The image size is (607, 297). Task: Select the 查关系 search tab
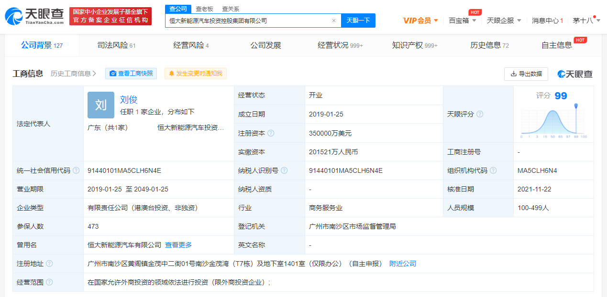pyautogui.click(x=231, y=9)
